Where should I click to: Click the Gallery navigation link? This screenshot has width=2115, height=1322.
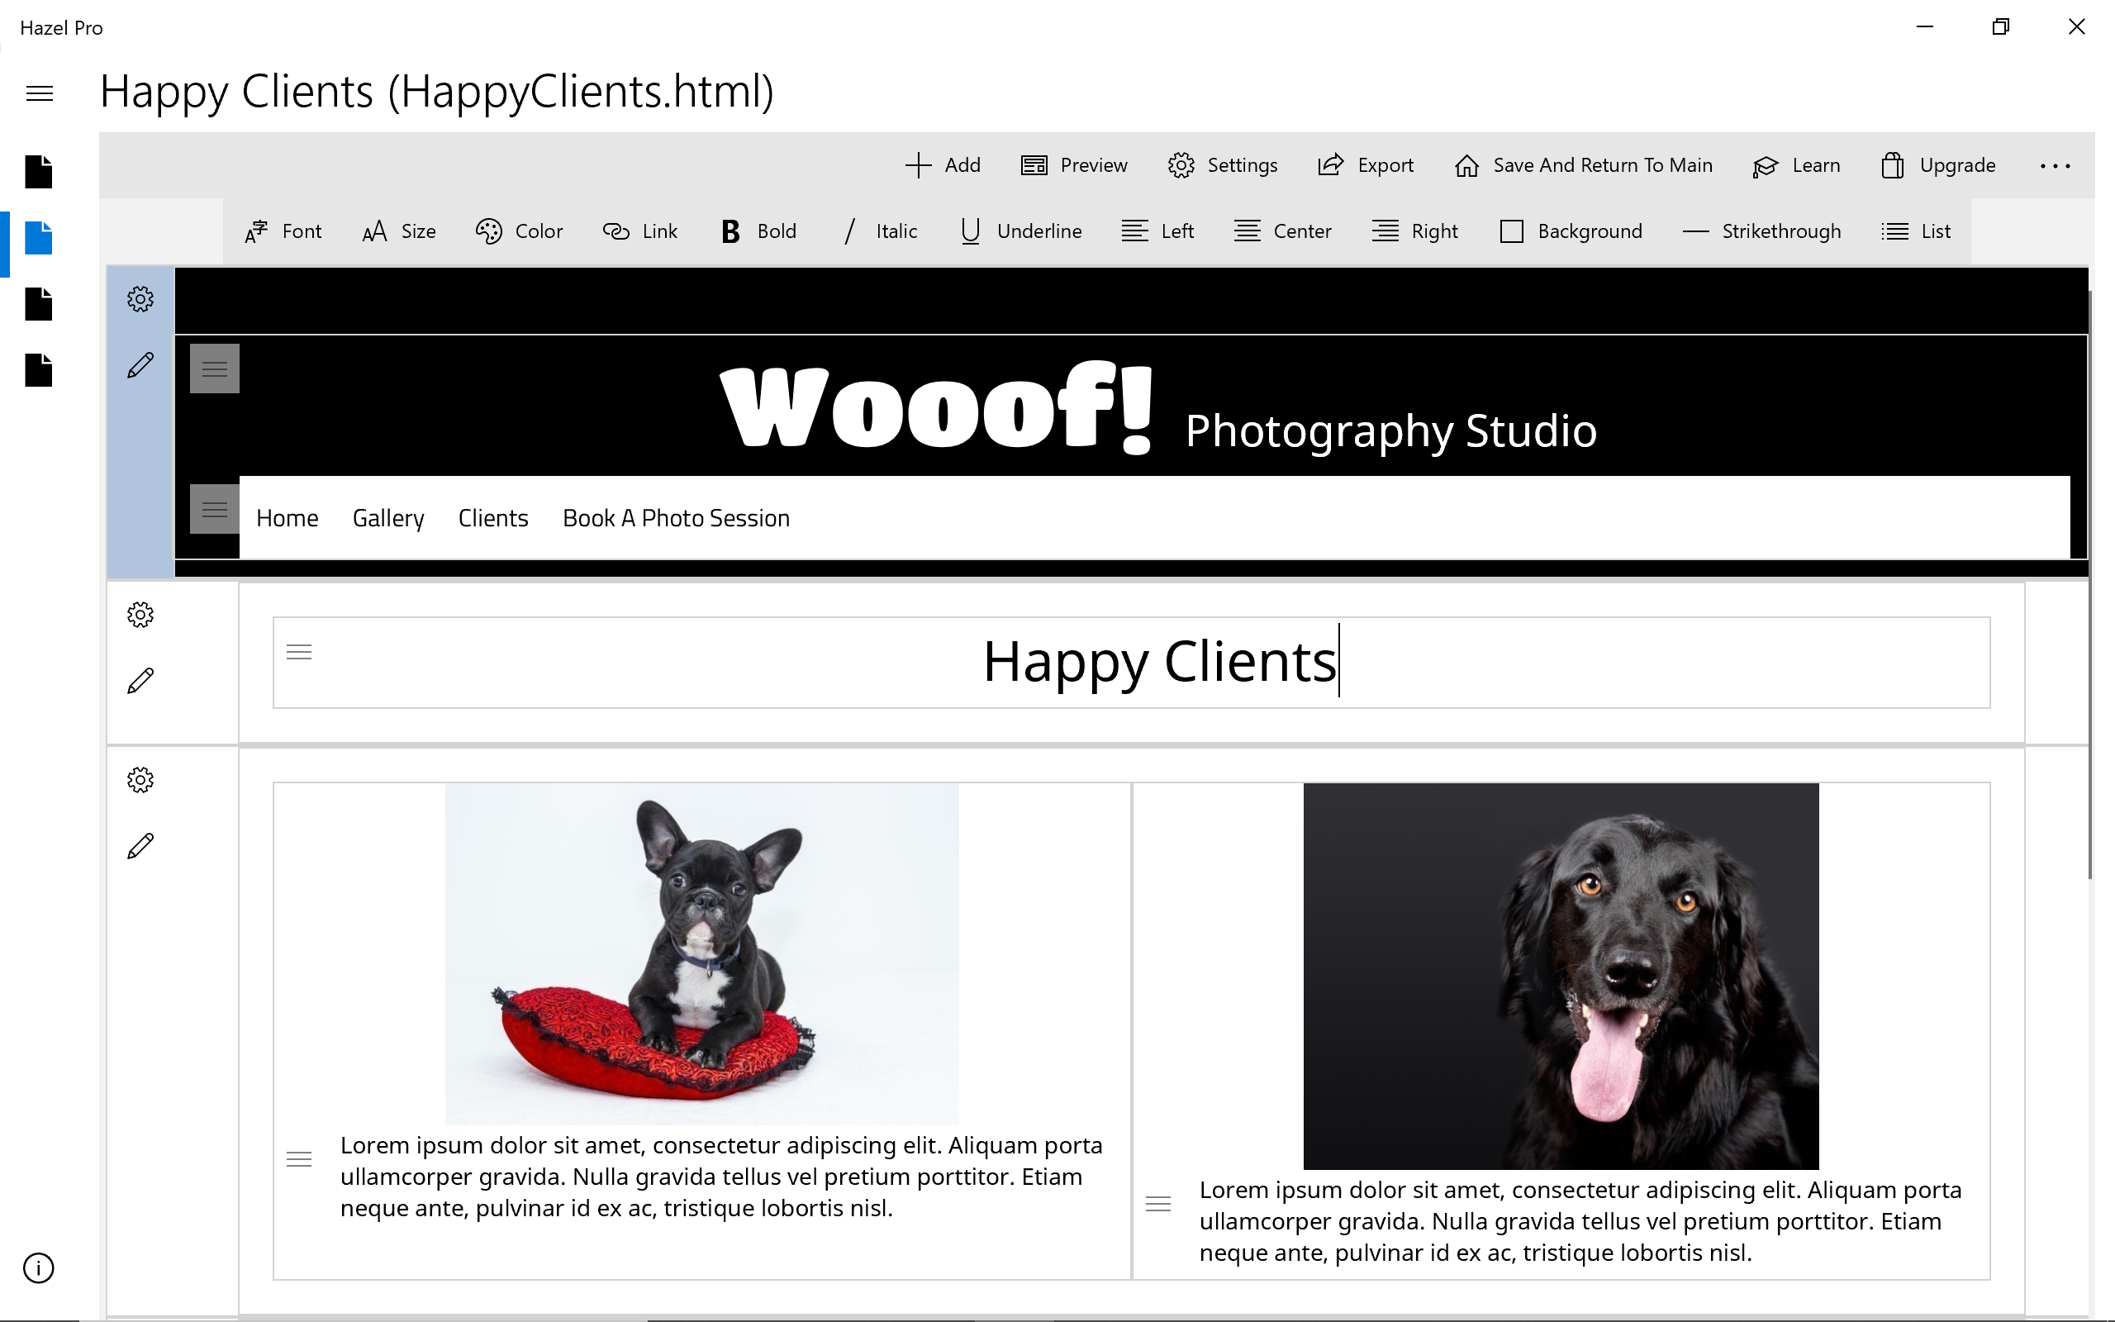388,519
